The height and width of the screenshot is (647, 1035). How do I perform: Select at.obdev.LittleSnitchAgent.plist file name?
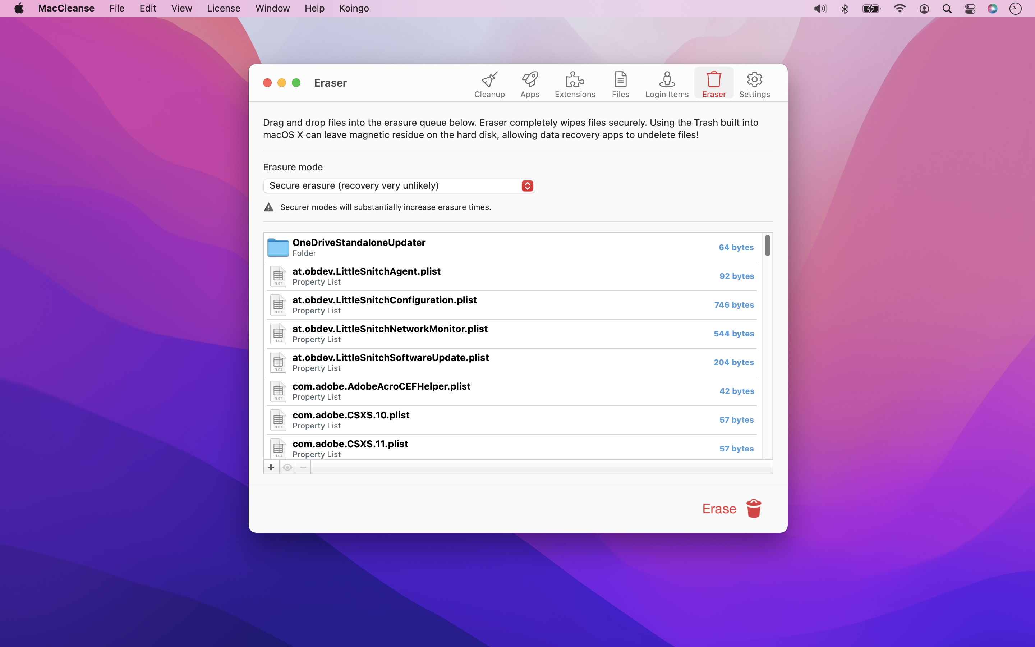pyautogui.click(x=367, y=271)
